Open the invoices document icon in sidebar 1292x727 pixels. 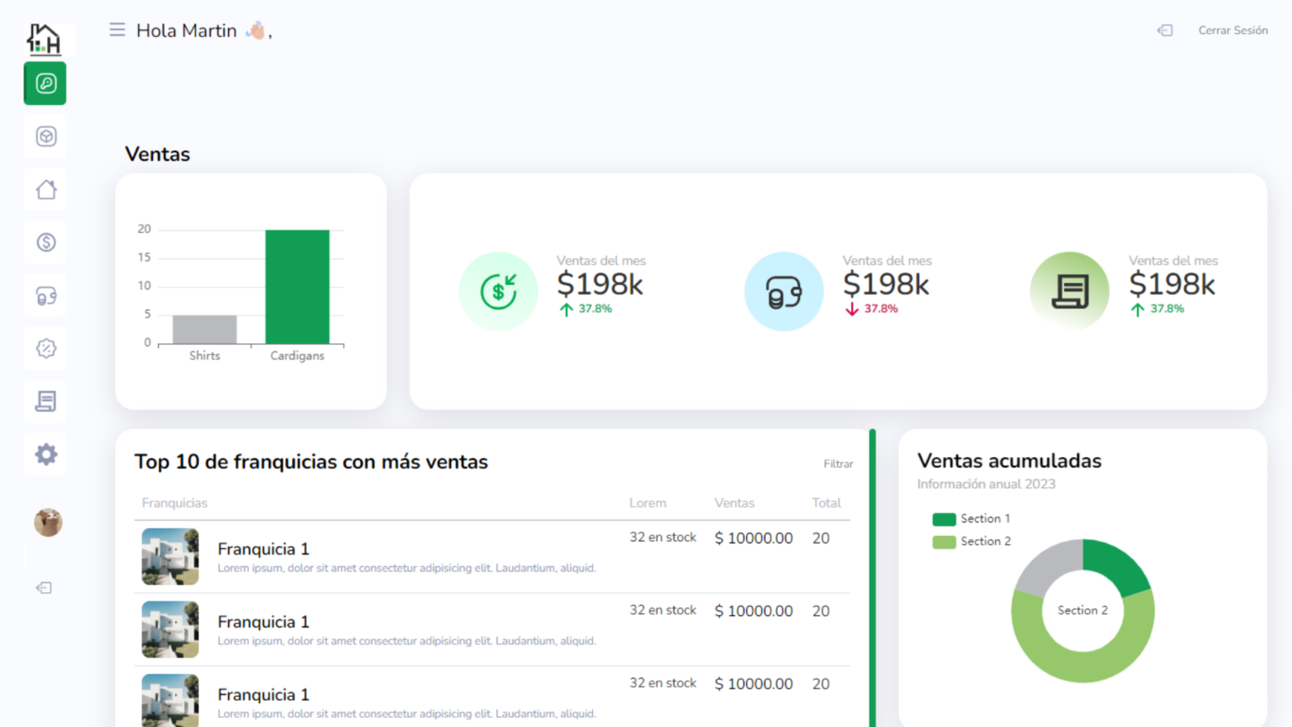45,401
